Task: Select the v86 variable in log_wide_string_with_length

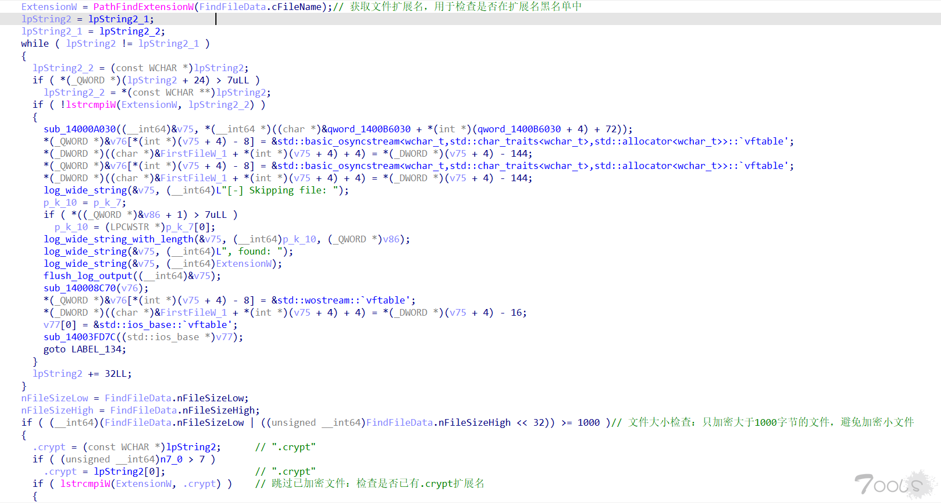Action: point(391,239)
